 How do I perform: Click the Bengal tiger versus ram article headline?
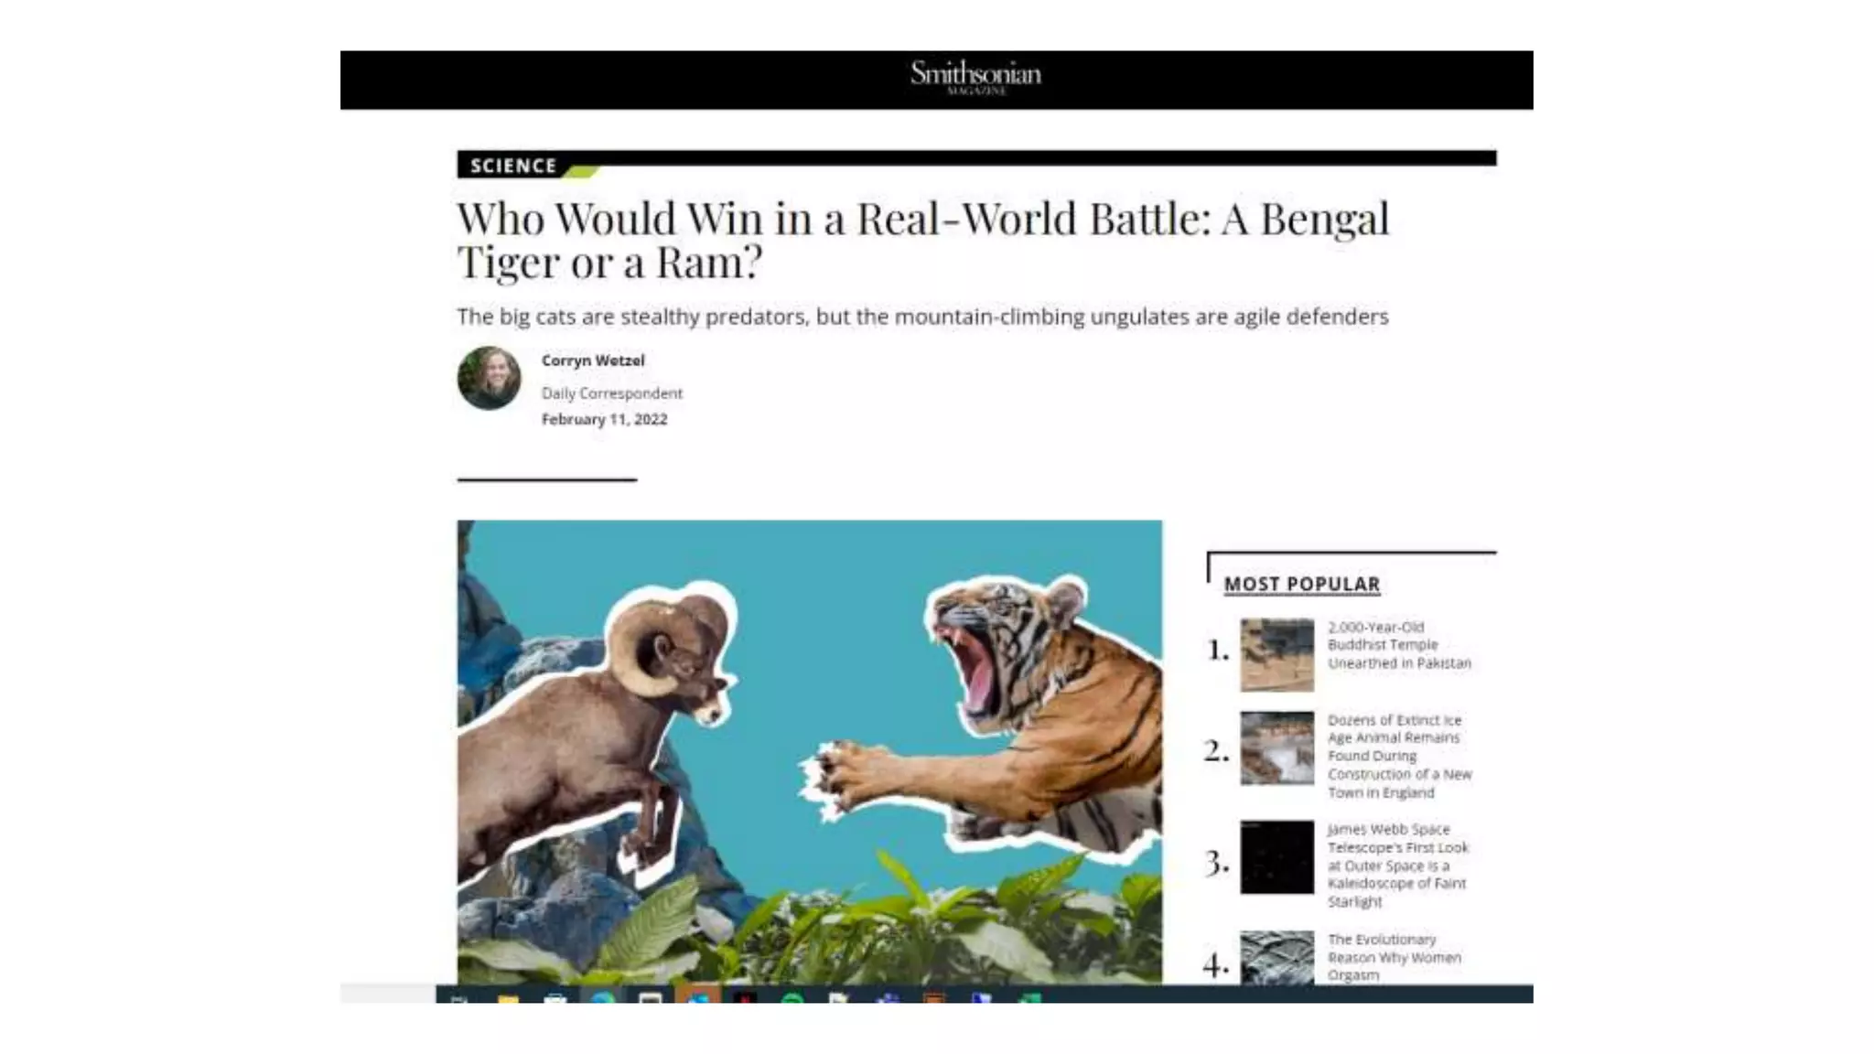tap(922, 240)
